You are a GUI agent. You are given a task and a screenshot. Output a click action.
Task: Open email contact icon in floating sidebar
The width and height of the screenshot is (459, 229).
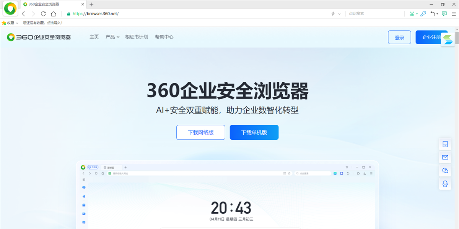coord(445,157)
